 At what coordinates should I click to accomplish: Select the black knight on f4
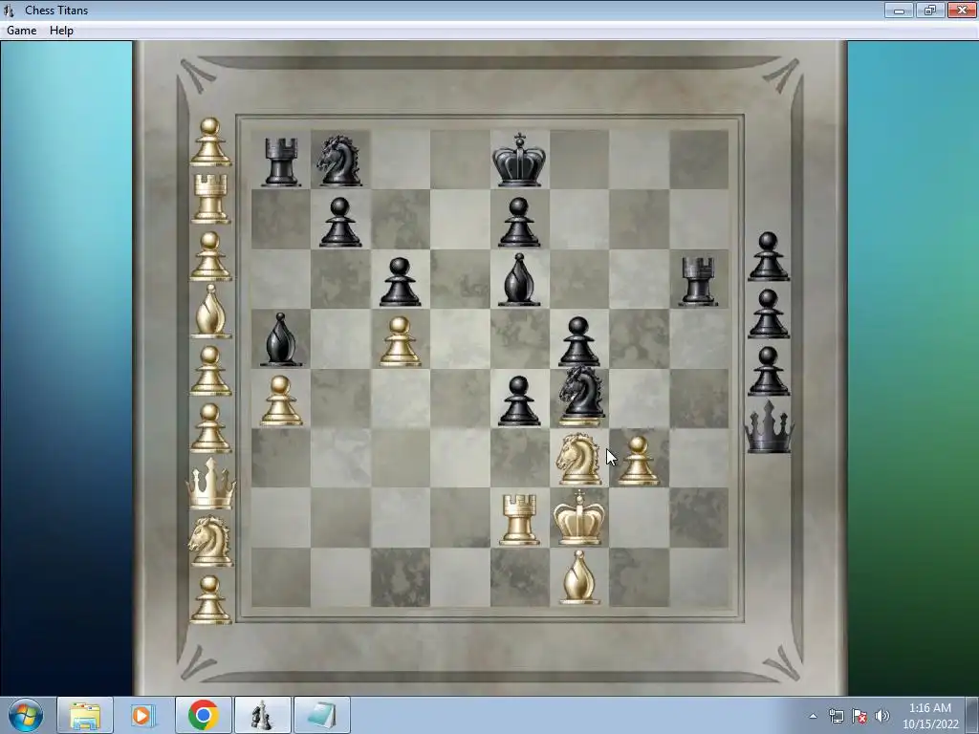[582, 395]
